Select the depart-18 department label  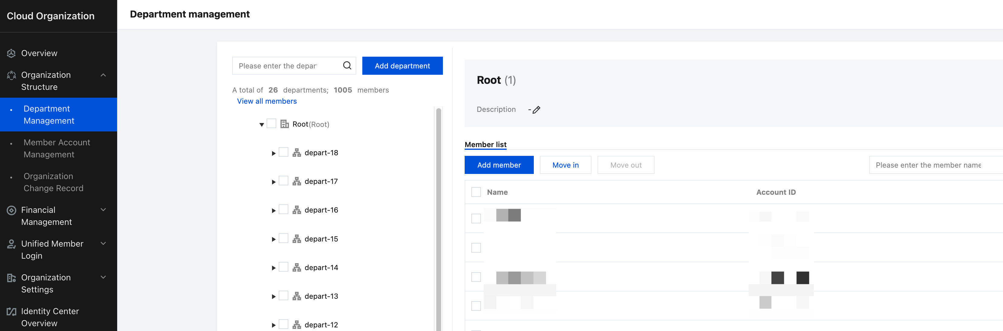pos(321,153)
